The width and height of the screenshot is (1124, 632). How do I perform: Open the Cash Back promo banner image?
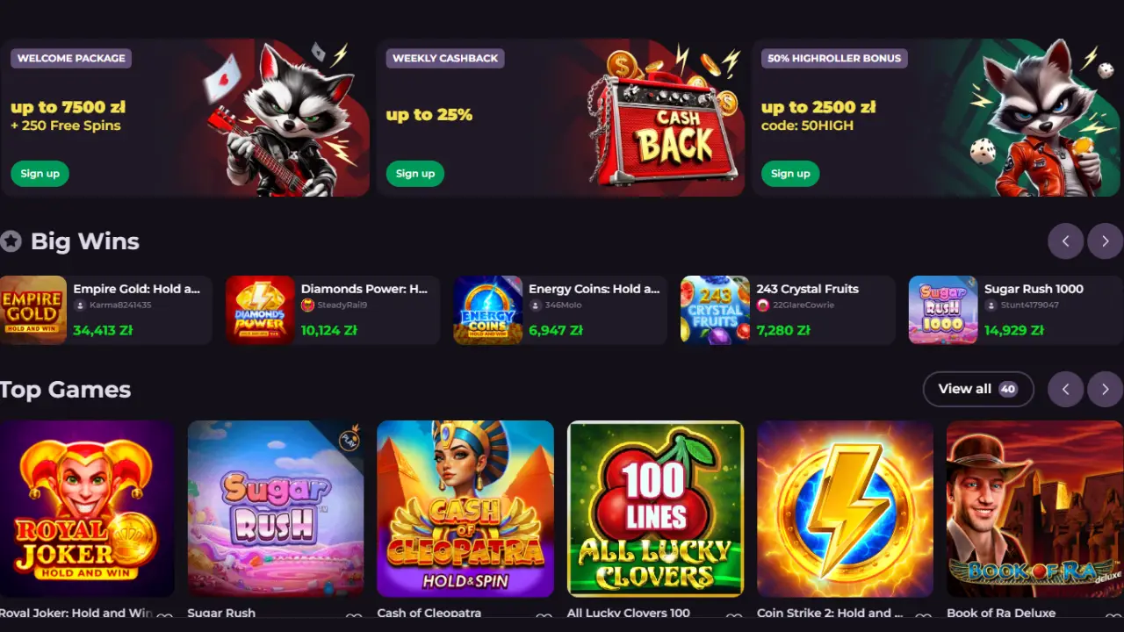pos(663,117)
